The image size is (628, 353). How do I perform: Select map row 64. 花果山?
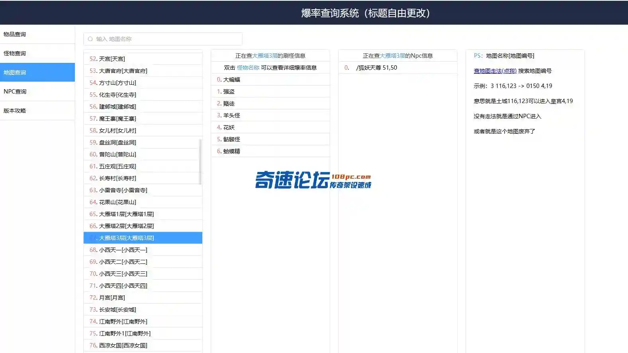point(143,202)
